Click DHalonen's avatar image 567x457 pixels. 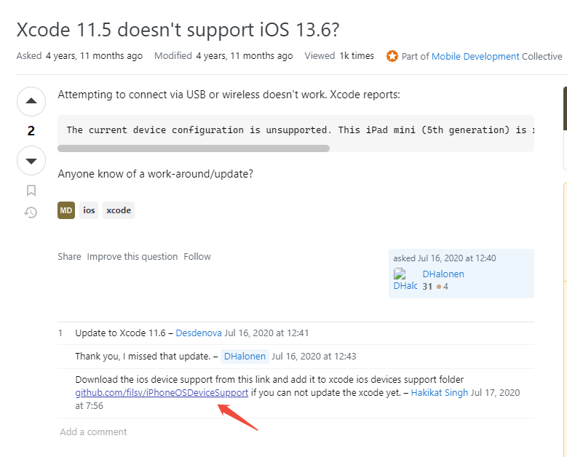coord(405,279)
